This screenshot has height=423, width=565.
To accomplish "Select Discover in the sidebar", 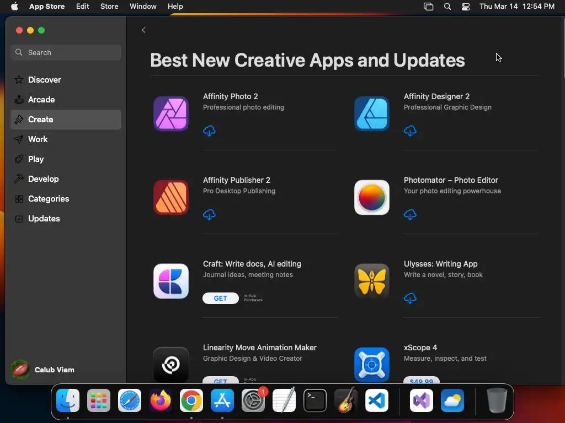I will [x=66, y=80].
